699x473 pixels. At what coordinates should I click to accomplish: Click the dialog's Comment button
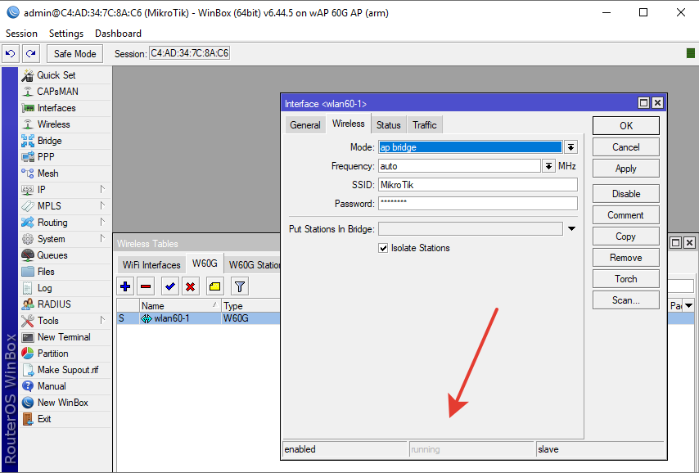tap(626, 215)
